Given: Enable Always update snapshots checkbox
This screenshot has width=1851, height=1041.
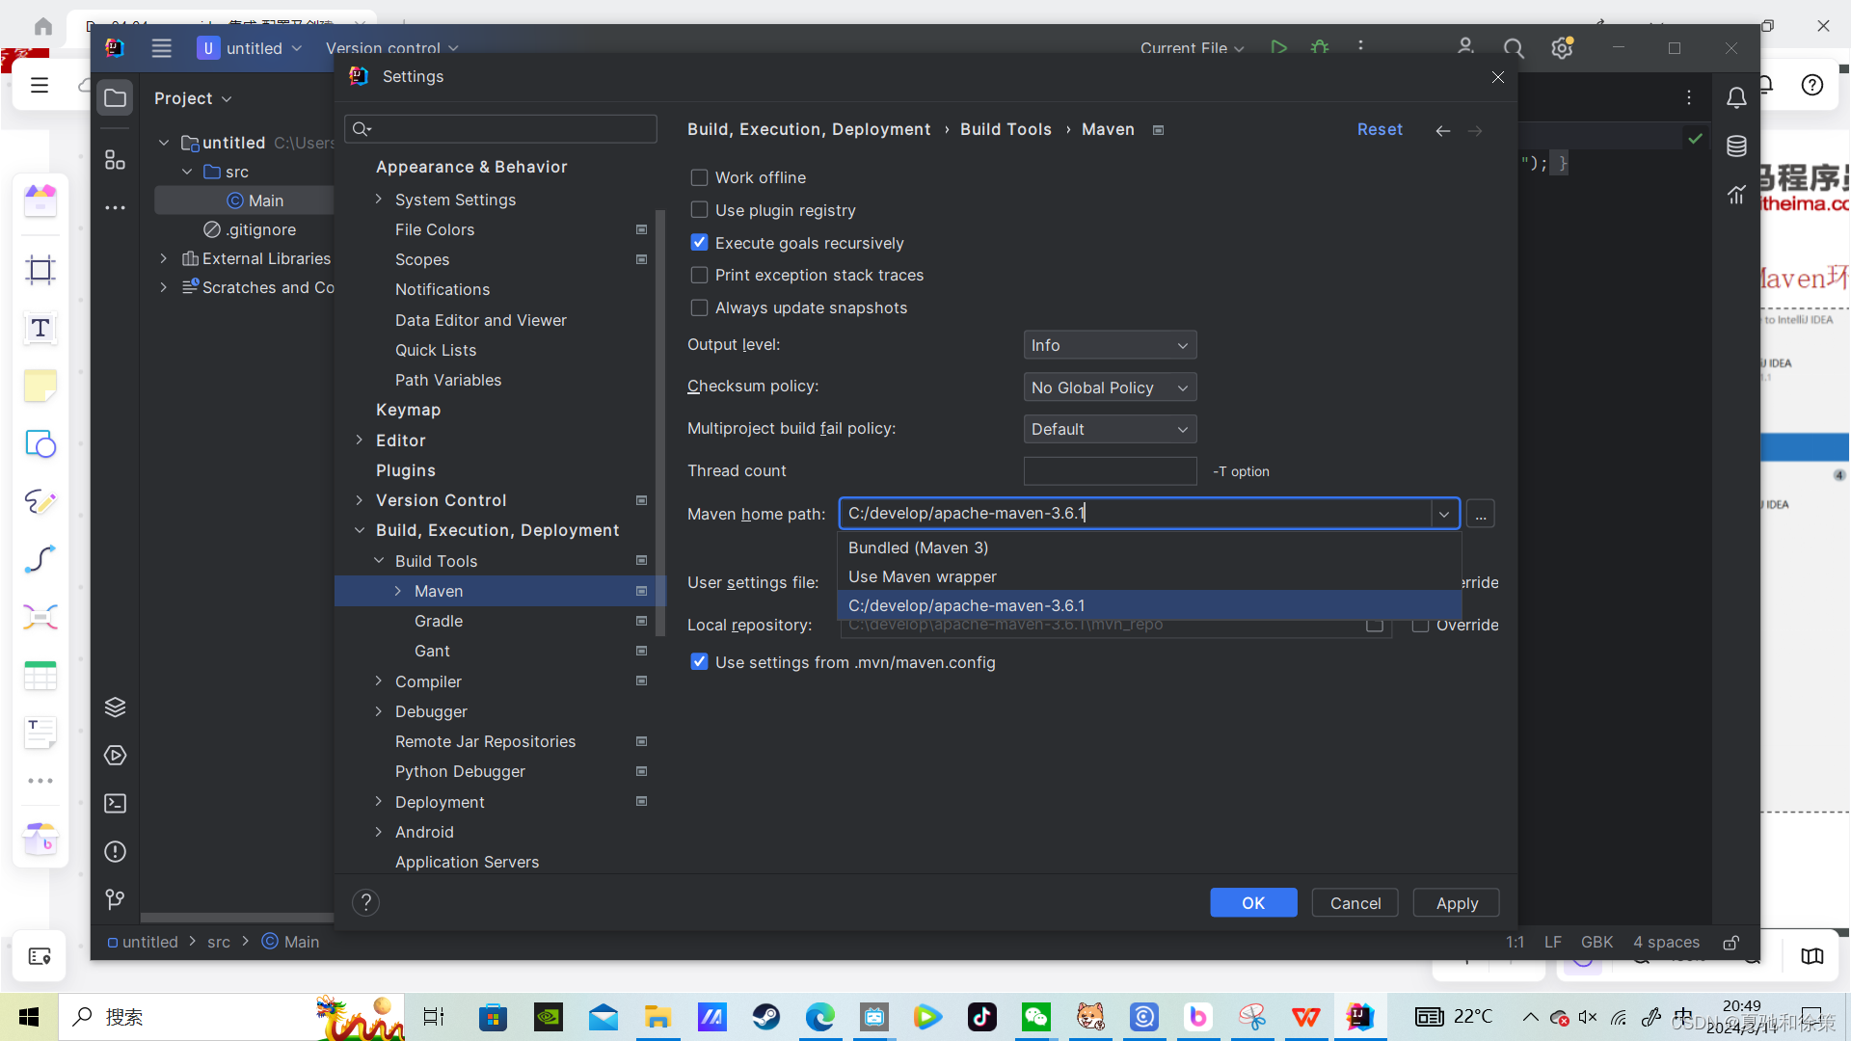Looking at the screenshot, I should click(x=699, y=307).
